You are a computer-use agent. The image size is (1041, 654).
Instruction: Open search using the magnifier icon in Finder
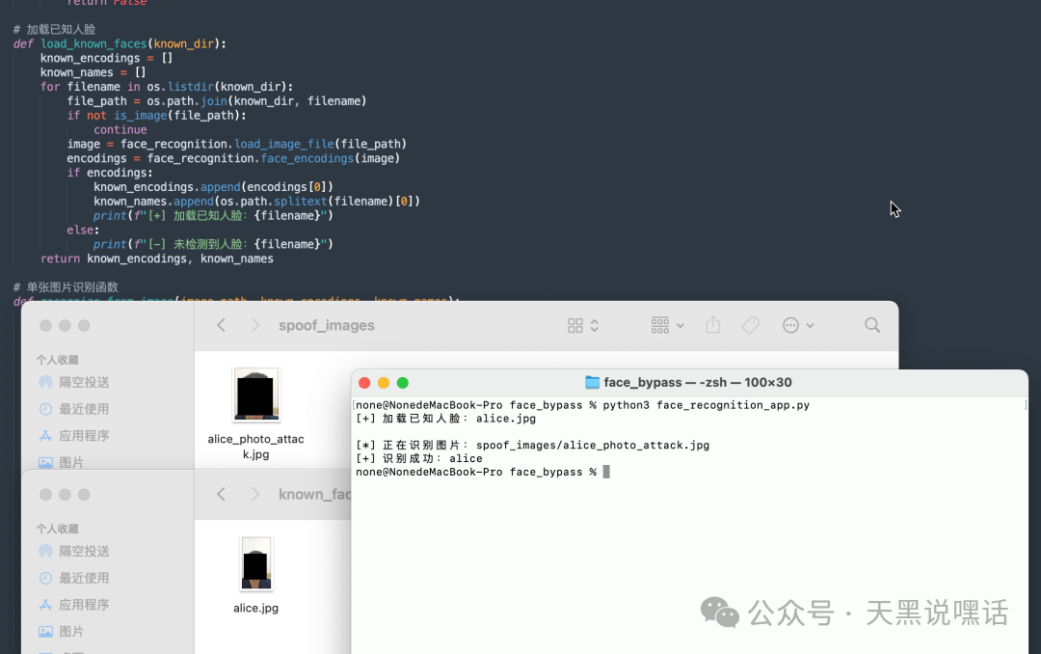pyautogui.click(x=872, y=326)
